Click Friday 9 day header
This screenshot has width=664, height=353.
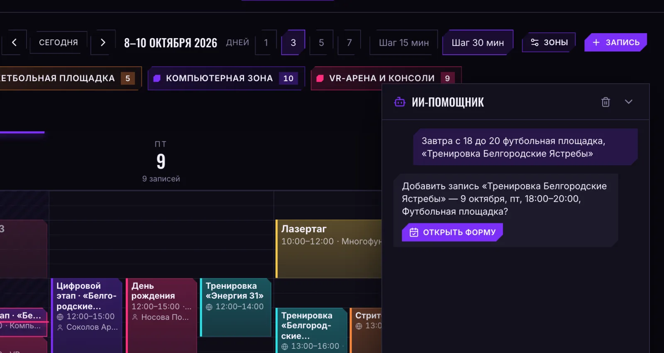[x=161, y=162]
